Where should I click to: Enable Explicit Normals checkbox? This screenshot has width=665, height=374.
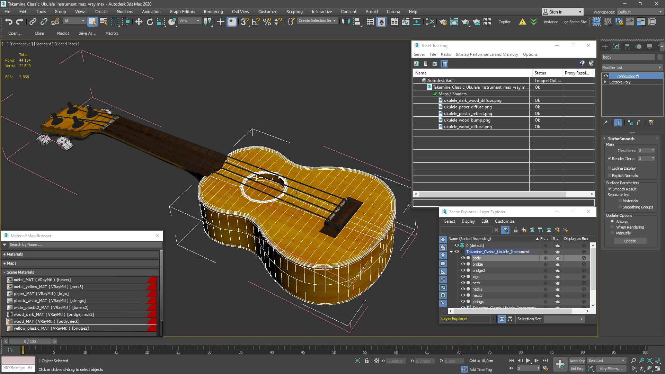point(609,175)
